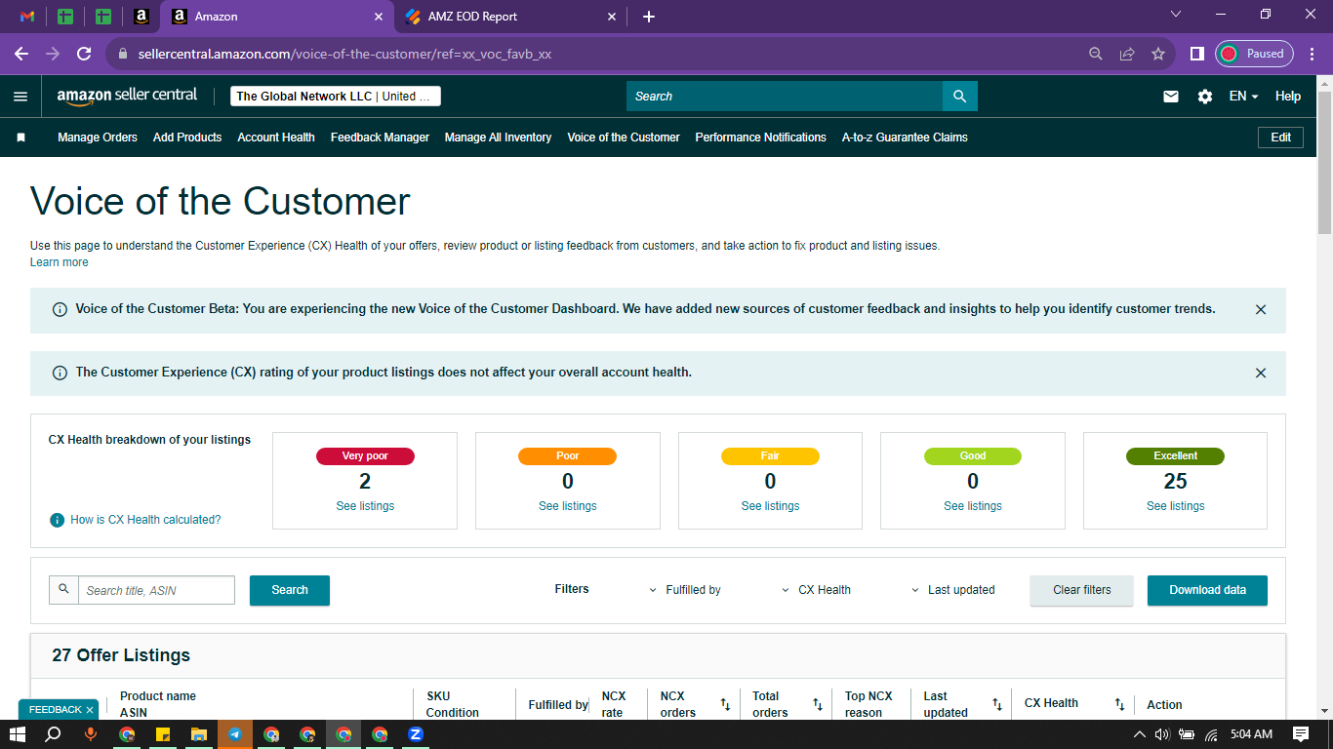This screenshot has height=749, width=1333.
Task: Open the Learn more link
Action: tap(60, 262)
